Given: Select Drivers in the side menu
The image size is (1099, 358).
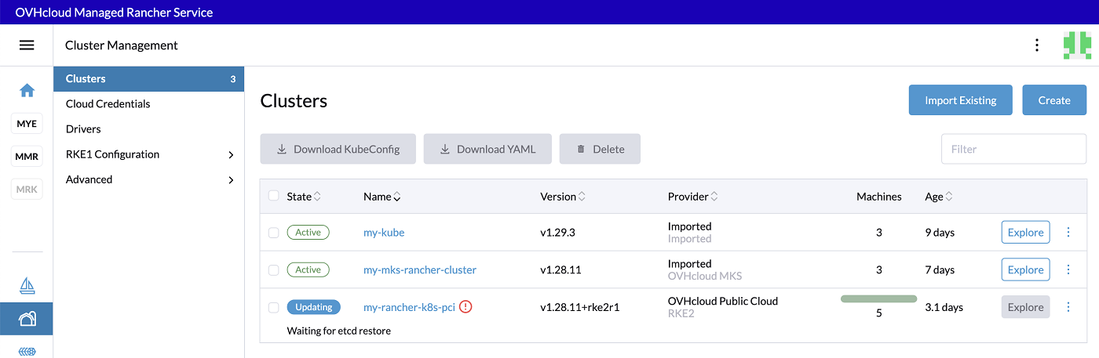Looking at the screenshot, I should 83,129.
